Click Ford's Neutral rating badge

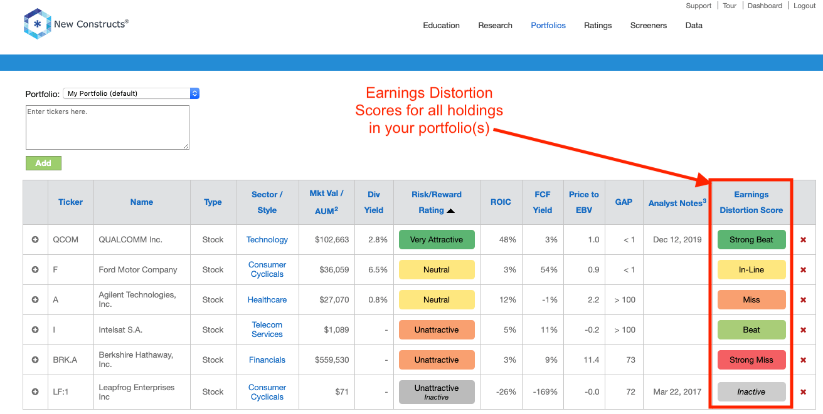(x=437, y=270)
